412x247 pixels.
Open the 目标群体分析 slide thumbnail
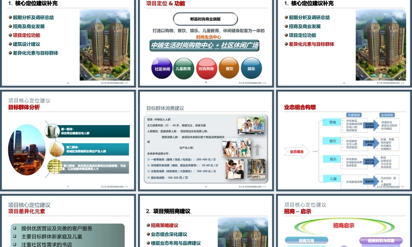(68, 140)
